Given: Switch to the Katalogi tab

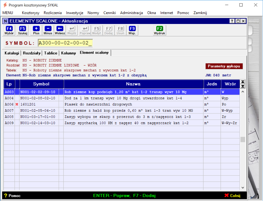Looking at the screenshot, I should [x=12, y=53].
